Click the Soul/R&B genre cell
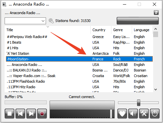This screenshot has height=123, width=163. tap(120, 65)
